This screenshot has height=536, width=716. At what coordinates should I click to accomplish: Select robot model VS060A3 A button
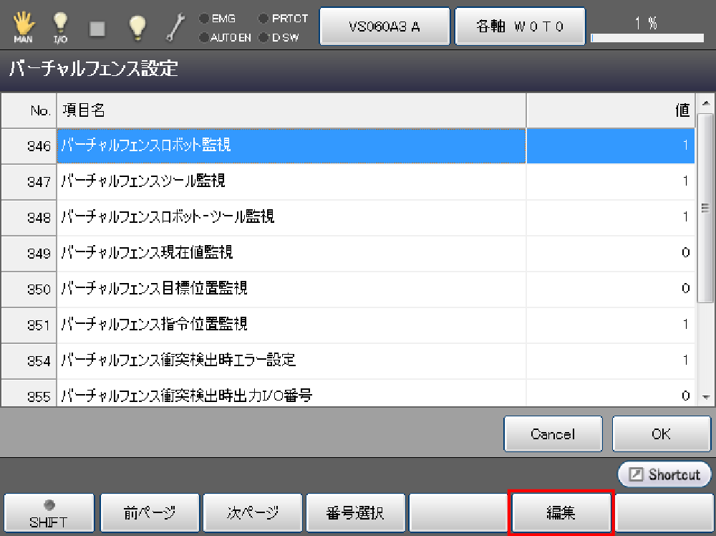[384, 27]
